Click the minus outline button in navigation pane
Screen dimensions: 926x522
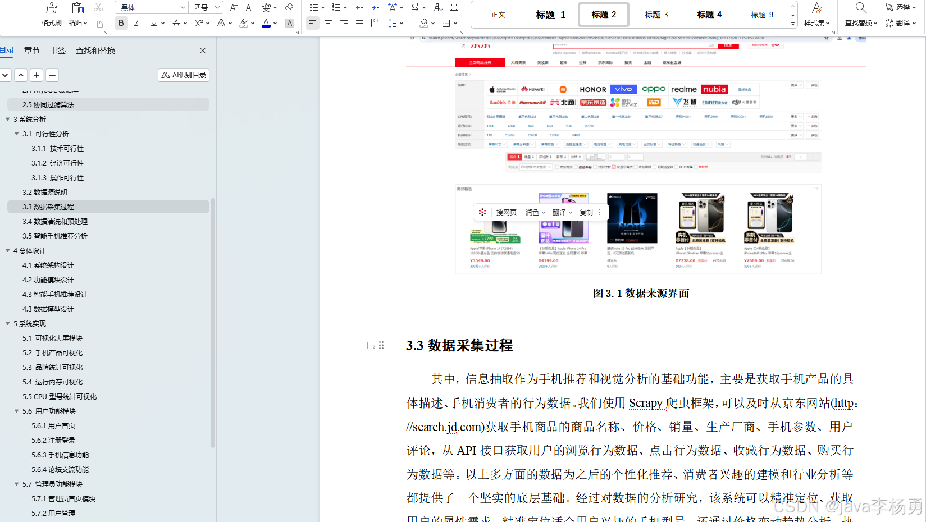click(52, 75)
